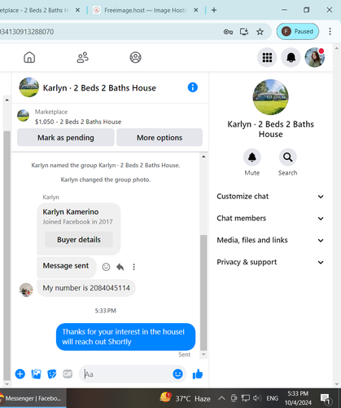Open the weather 37°C Haze widget
Image resolution: width=341 pixels, height=408 pixels.
coord(185,398)
